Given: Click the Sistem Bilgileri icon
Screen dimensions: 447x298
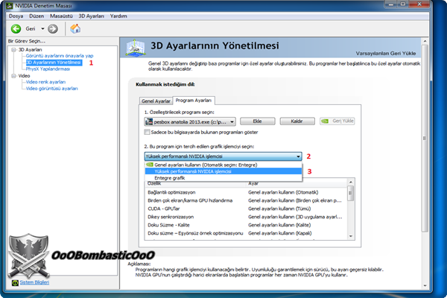Looking at the screenshot, I should [15, 282].
